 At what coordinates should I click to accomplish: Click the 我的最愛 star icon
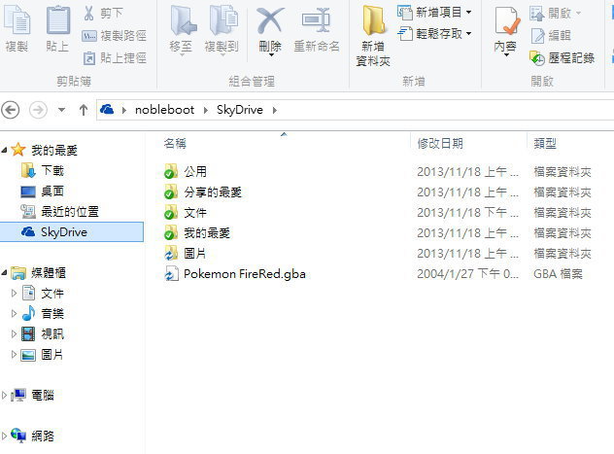(x=18, y=150)
